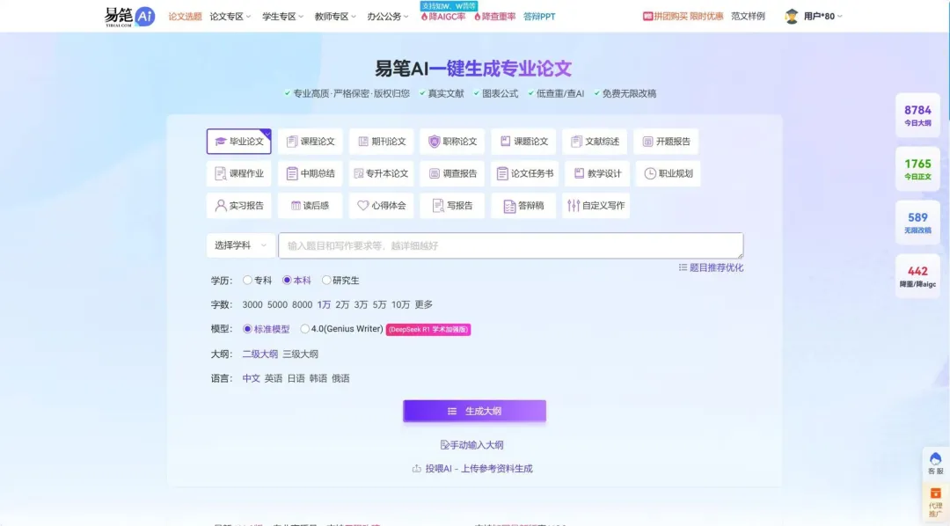950x526 pixels.
Task: Expand the 用户*80 account menu
Action: pyautogui.click(x=814, y=17)
